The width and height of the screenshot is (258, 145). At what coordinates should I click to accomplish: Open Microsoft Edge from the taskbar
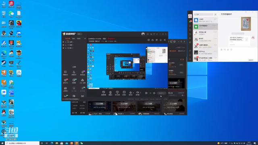tap(52, 143)
